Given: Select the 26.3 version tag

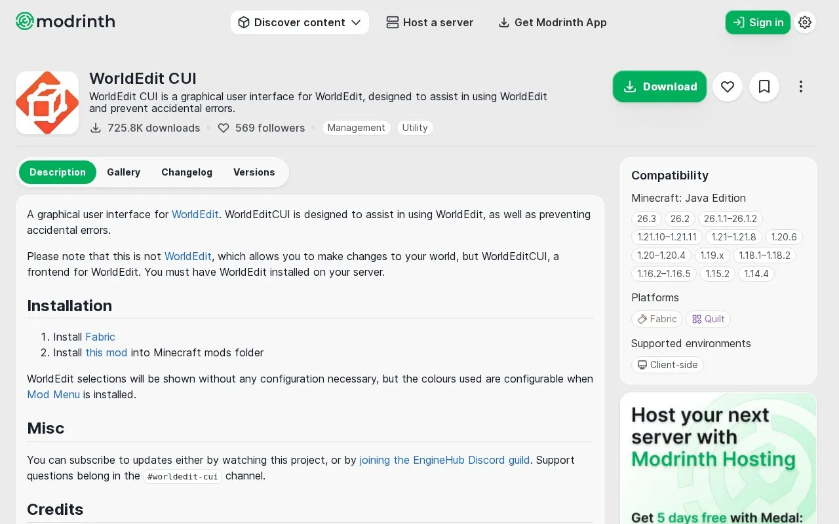Looking at the screenshot, I should [x=646, y=219].
